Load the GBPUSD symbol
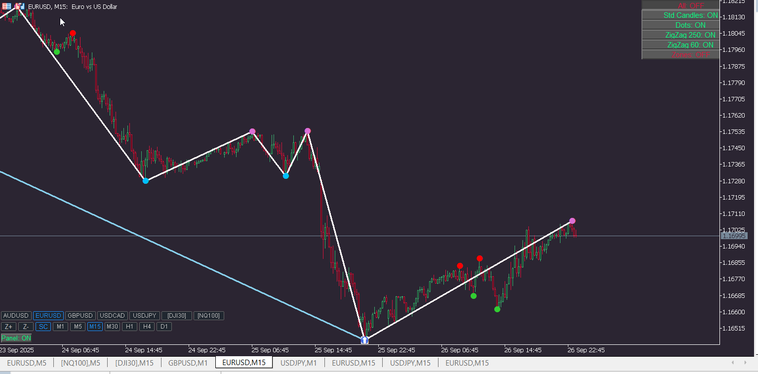Viewport: 758px width, 374px height. click(x=80, y=316)
